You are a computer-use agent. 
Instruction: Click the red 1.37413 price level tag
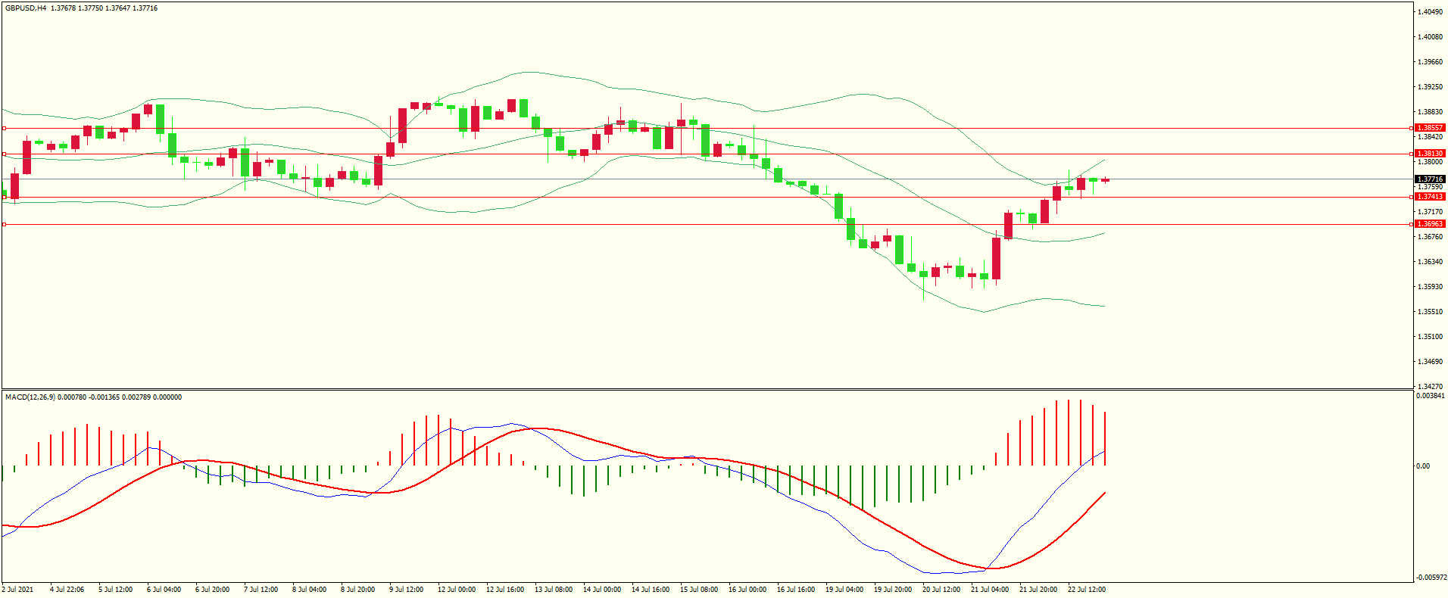tap(1430, 197)
